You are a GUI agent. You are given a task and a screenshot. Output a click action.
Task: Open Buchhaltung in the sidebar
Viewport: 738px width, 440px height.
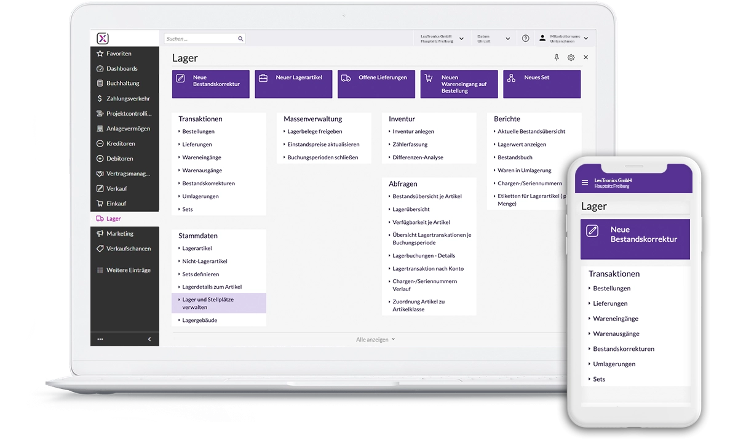tap(122, 83)
